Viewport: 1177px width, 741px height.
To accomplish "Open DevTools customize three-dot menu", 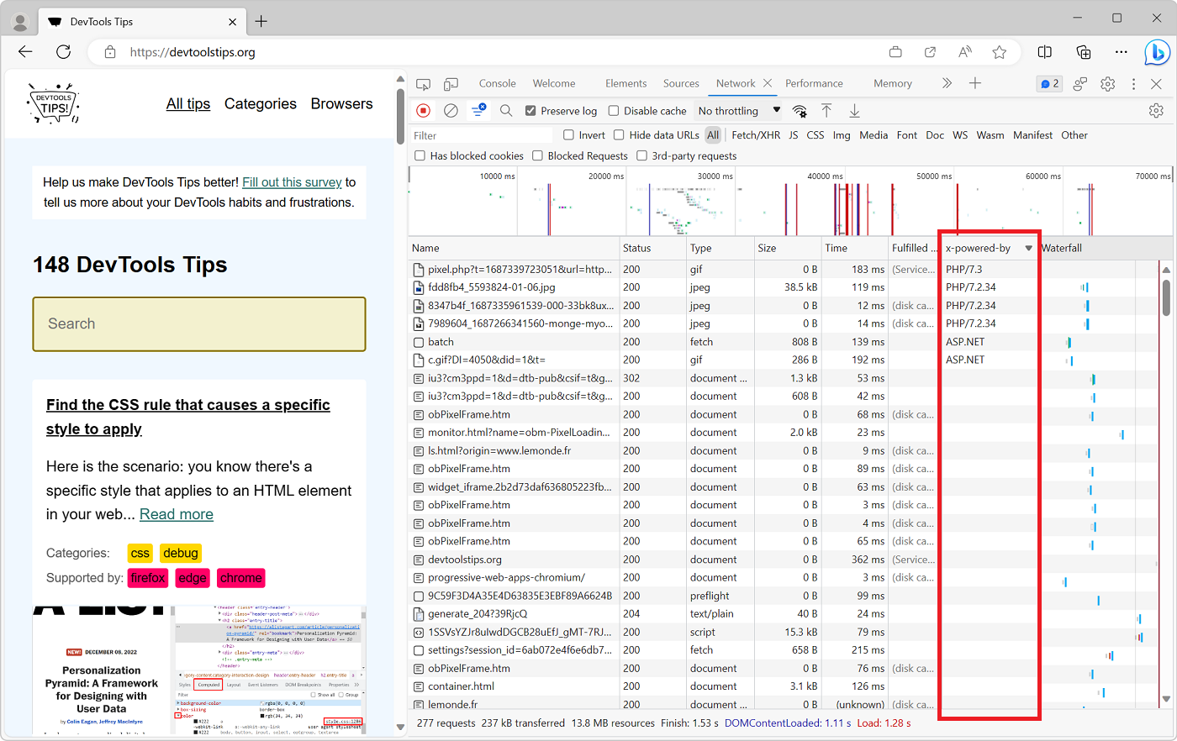I will 1133,84.
